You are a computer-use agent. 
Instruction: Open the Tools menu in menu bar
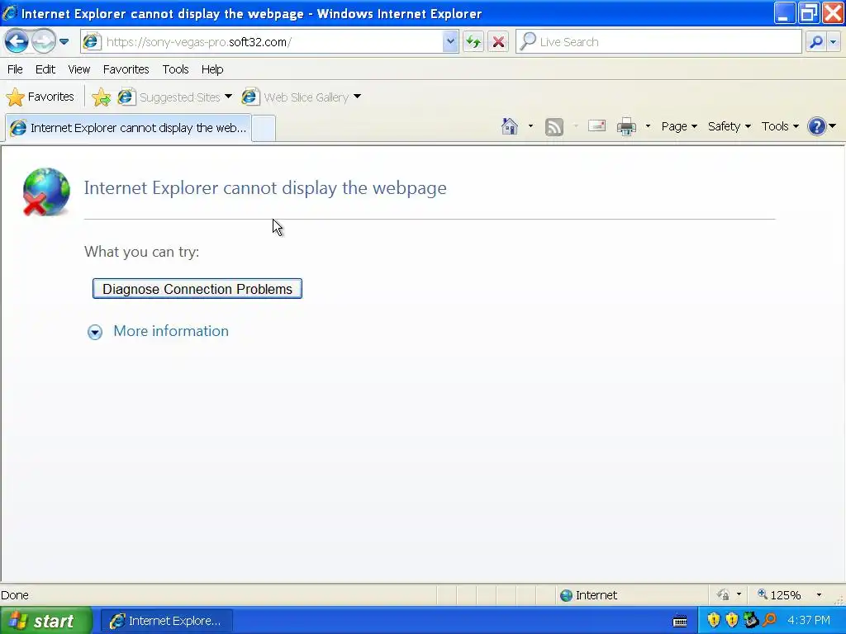click(175, 69)
